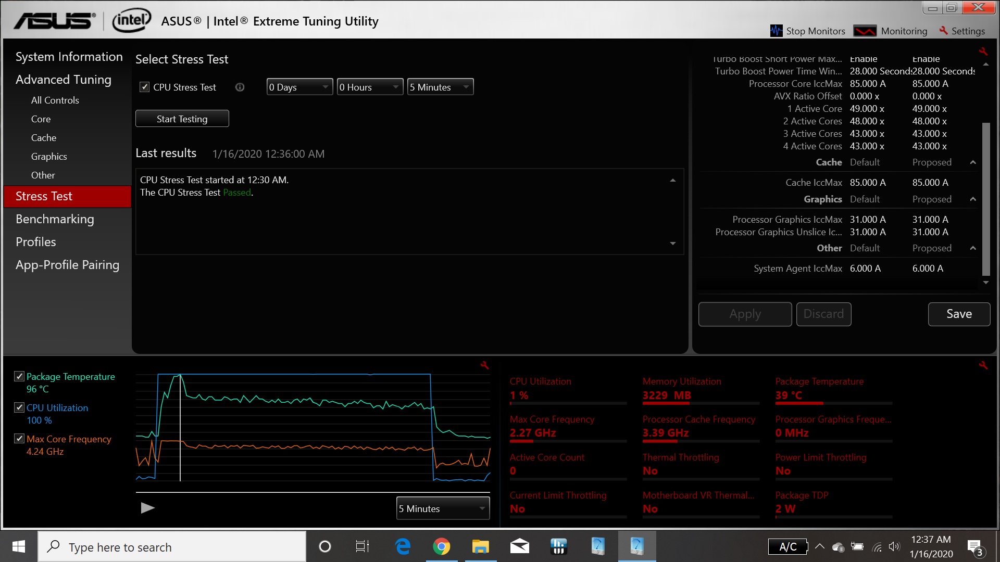Click the volume speaker tray icon
The height and width of the screenshot is (562, 1000).
click(x=895, y=546)
